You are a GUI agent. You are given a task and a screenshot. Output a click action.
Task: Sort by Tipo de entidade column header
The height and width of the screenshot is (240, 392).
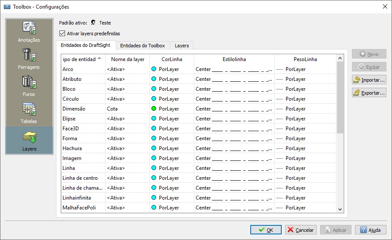point(83,59)
